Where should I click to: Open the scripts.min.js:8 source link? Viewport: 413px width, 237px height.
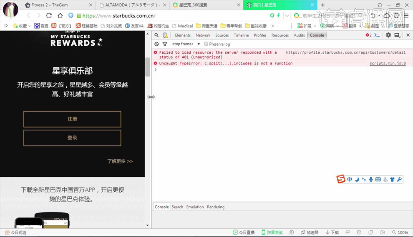[388, 63]
